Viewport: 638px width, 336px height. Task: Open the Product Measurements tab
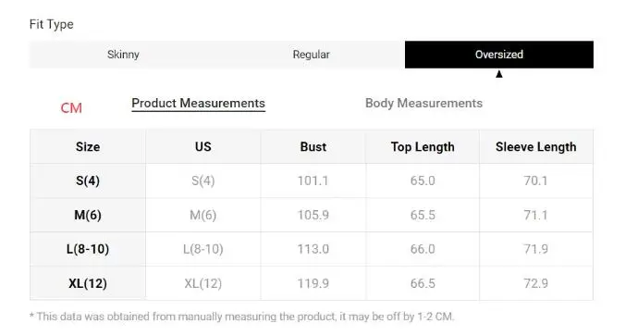(x=198, y=103)
